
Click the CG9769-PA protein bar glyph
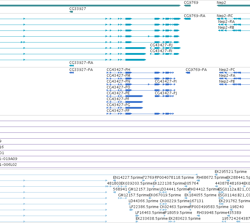coord(188,73)
